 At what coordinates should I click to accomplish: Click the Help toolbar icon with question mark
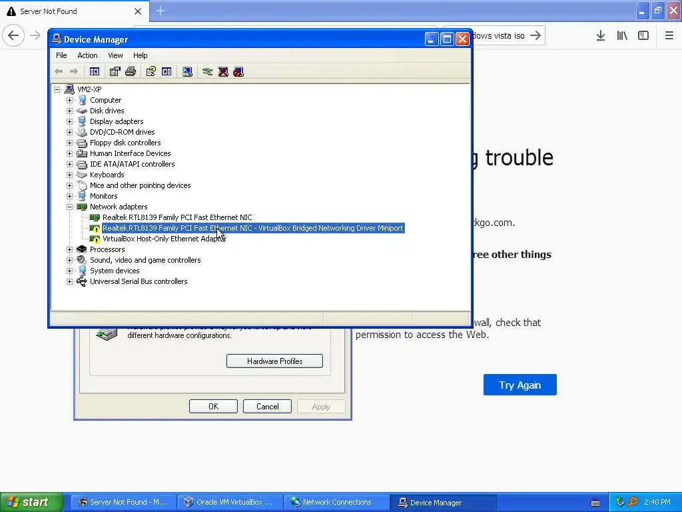point(151,71)
